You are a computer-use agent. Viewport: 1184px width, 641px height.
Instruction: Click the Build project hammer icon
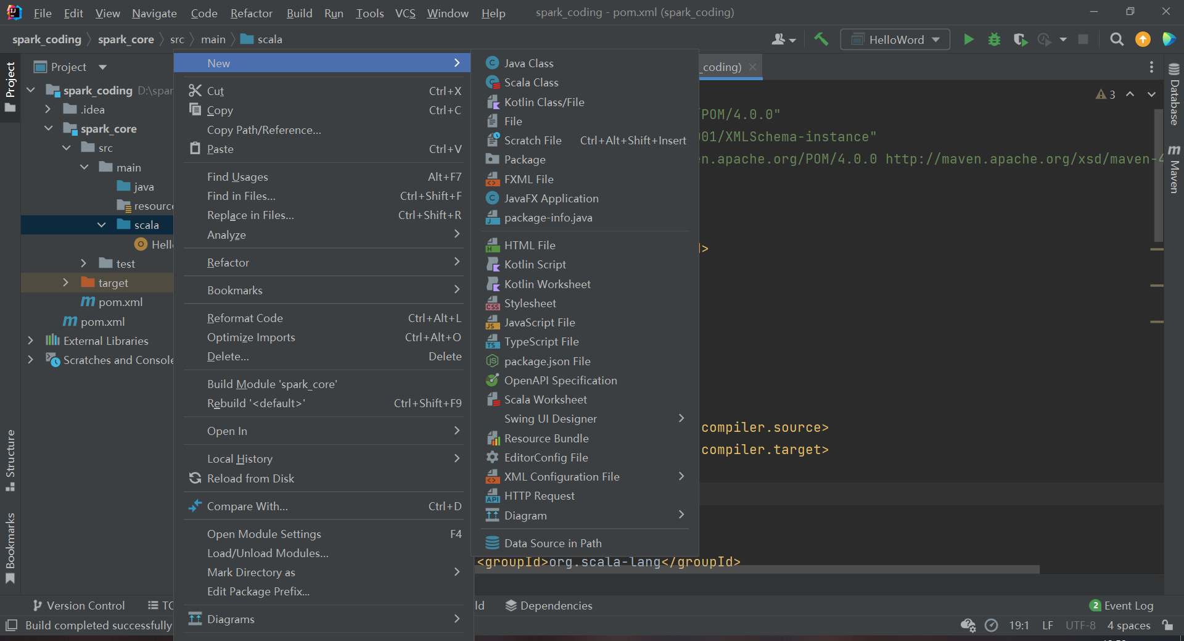click(x=821, y=39)
